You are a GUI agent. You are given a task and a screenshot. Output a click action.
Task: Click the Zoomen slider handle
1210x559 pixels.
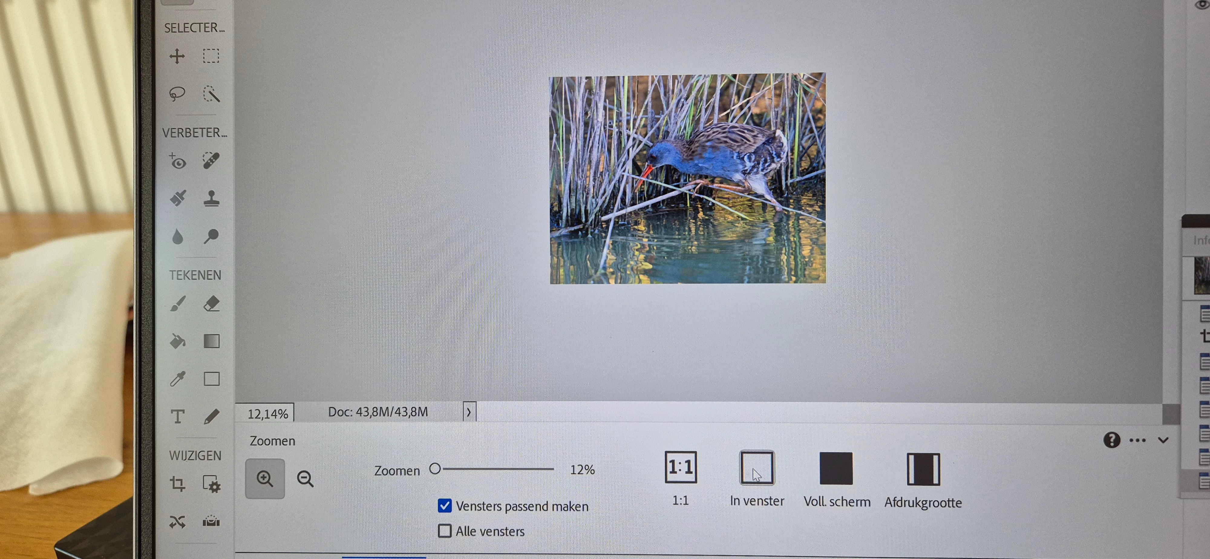coord(435,468)
